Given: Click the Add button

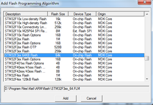Looking at the screenshot, I should 66,98.
